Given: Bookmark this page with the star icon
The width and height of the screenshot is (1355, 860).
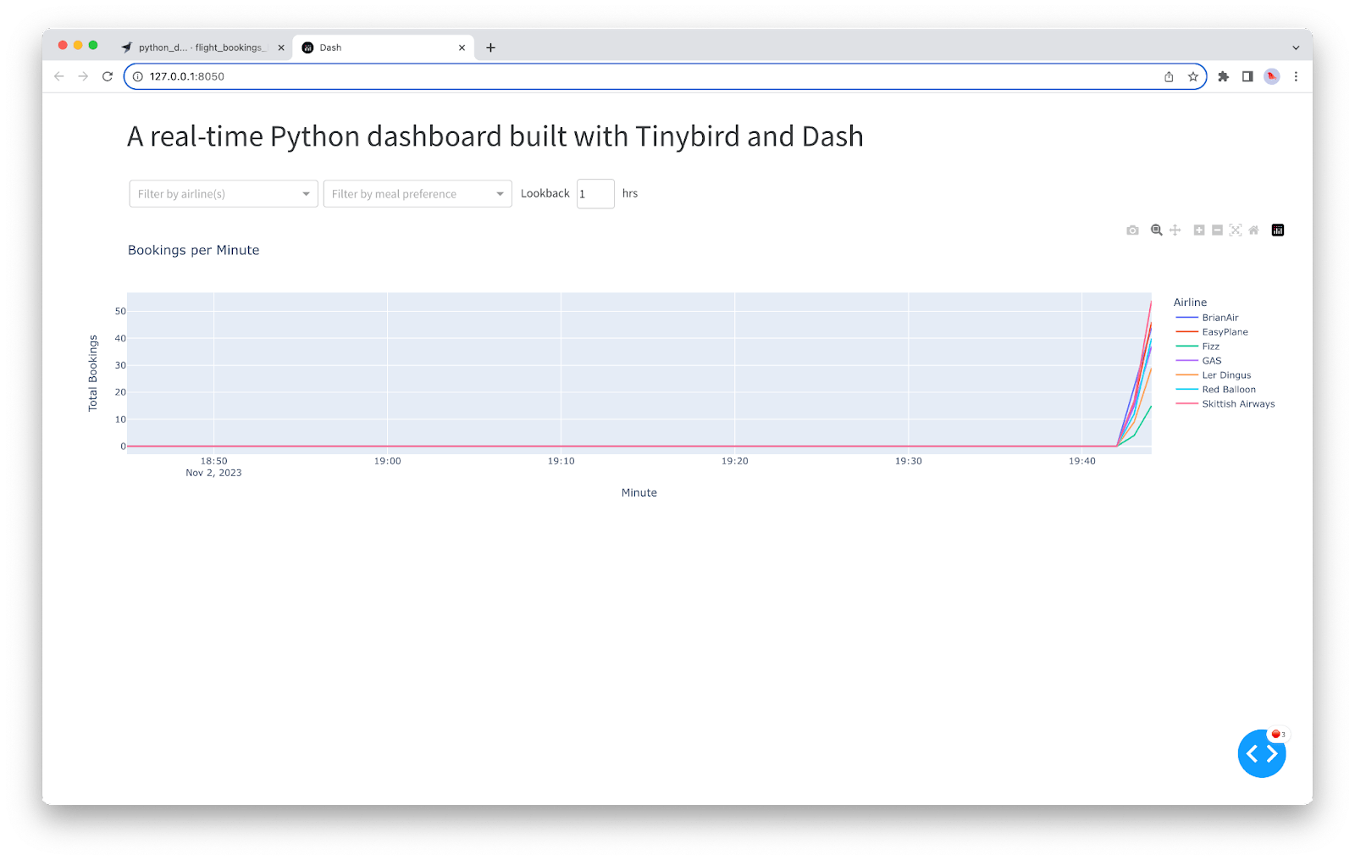Looking at the screenshot, I should [x=1192, y=76].
